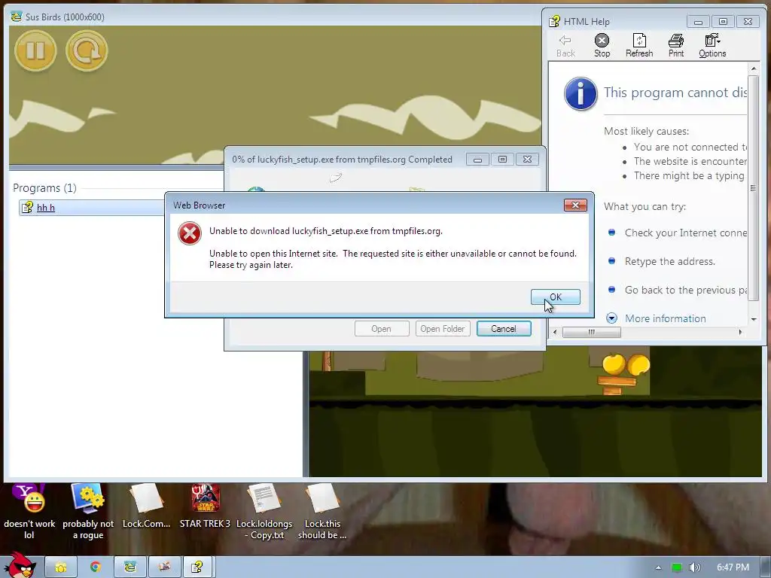Click the HTML Help title bar icon
771x578 pixels.
[555, 22]
